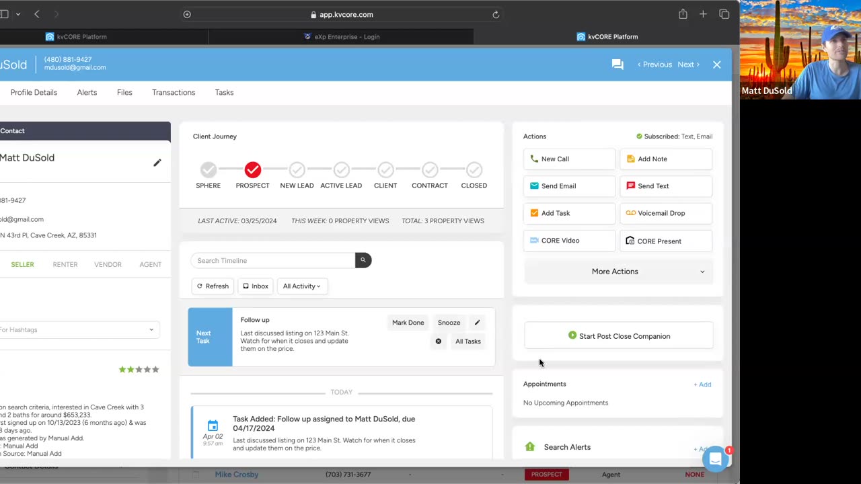Open the Profile Details tab
Screen dimensions: 861x484
34,92
